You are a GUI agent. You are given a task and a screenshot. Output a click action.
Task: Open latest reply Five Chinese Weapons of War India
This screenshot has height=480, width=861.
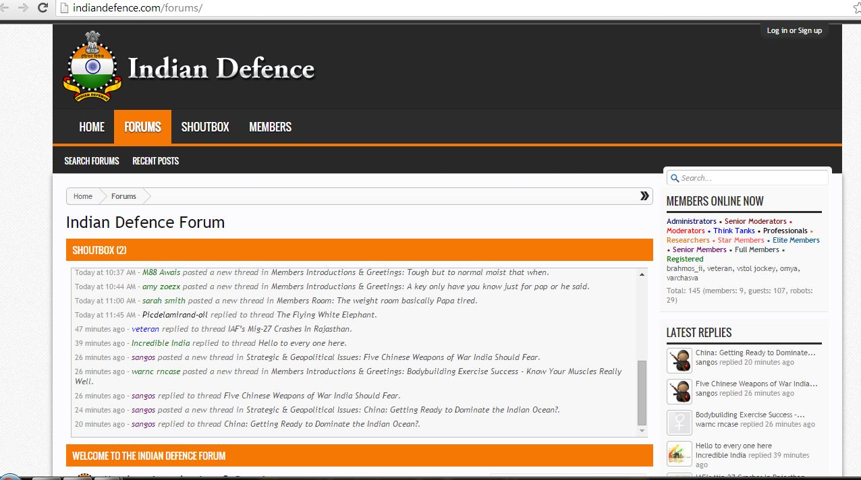(756, 384)
